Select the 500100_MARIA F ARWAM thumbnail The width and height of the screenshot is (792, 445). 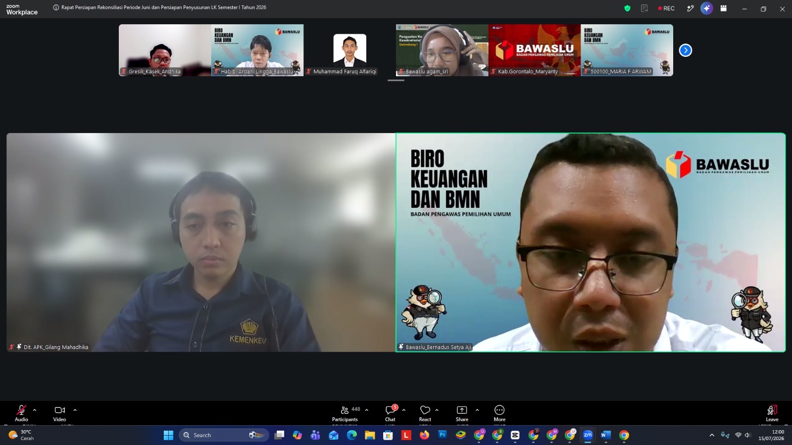point(627,50)
